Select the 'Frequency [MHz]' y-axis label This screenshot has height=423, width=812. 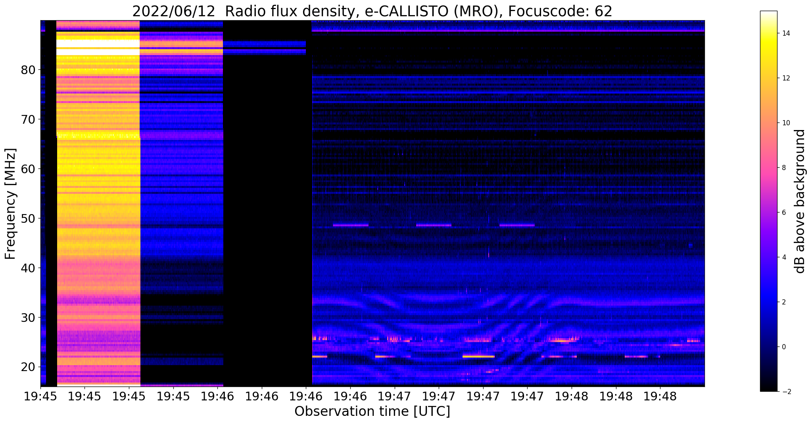coord(10,204)
